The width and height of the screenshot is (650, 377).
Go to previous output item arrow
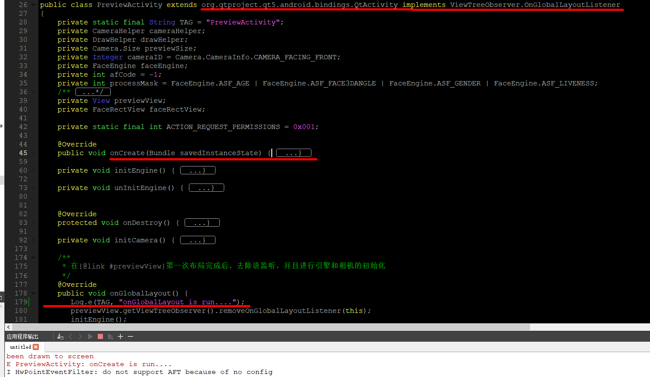click(71, 336)
